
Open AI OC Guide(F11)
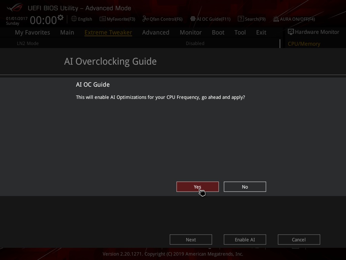click(x=214, y=19)
